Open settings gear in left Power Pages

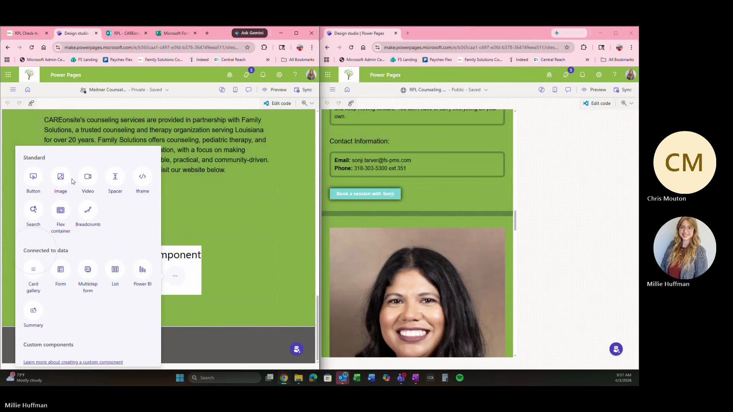(x=279, y=75)
